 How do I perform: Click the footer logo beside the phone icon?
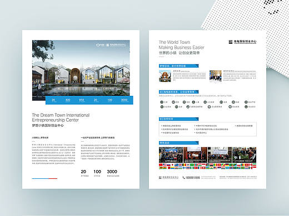point(168,177)
